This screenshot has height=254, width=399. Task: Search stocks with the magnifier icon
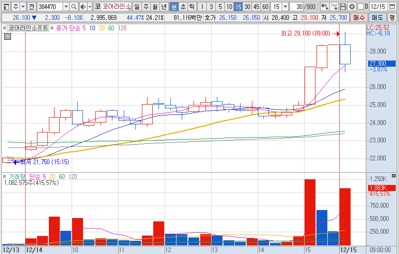point(74,7)
